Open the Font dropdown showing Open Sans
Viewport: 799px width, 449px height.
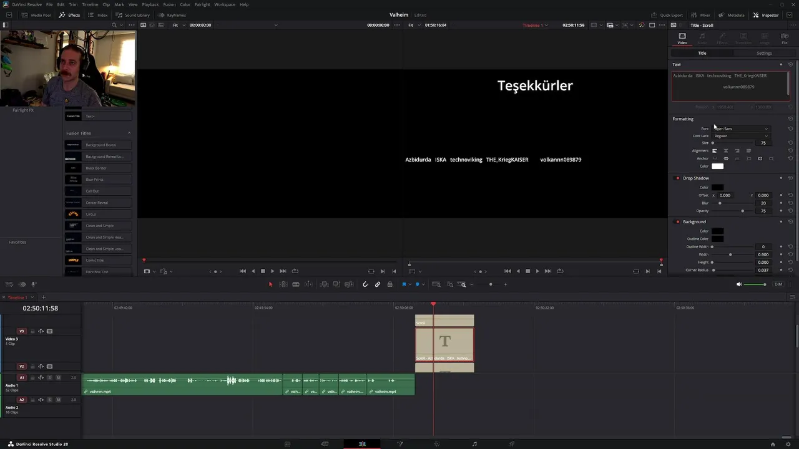coord(741,128)
